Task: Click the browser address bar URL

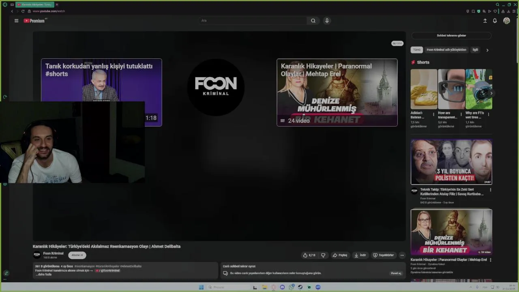Action: point(49,11)
